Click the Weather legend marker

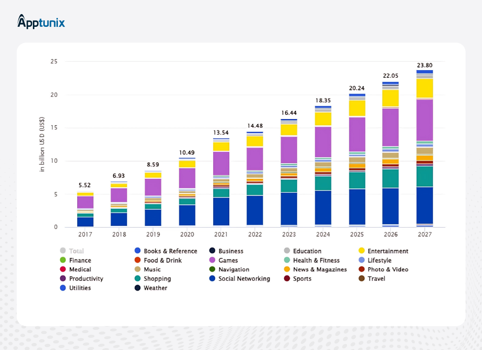(x=137, y=288)
